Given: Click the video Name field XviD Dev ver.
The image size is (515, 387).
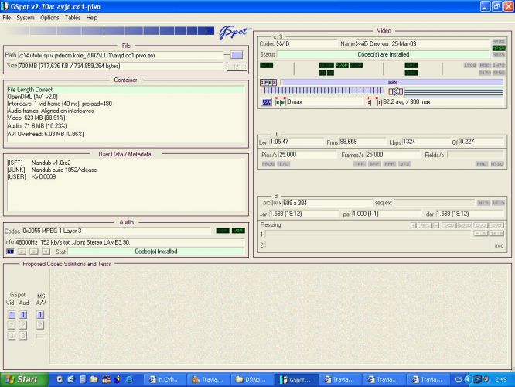Looking at the screenshot, I should pyautogui.click(x=423, y=43).
